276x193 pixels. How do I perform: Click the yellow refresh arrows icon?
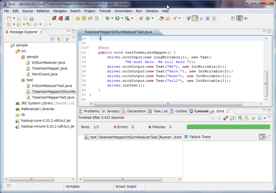pyautogui.click(x=90, y=18)
